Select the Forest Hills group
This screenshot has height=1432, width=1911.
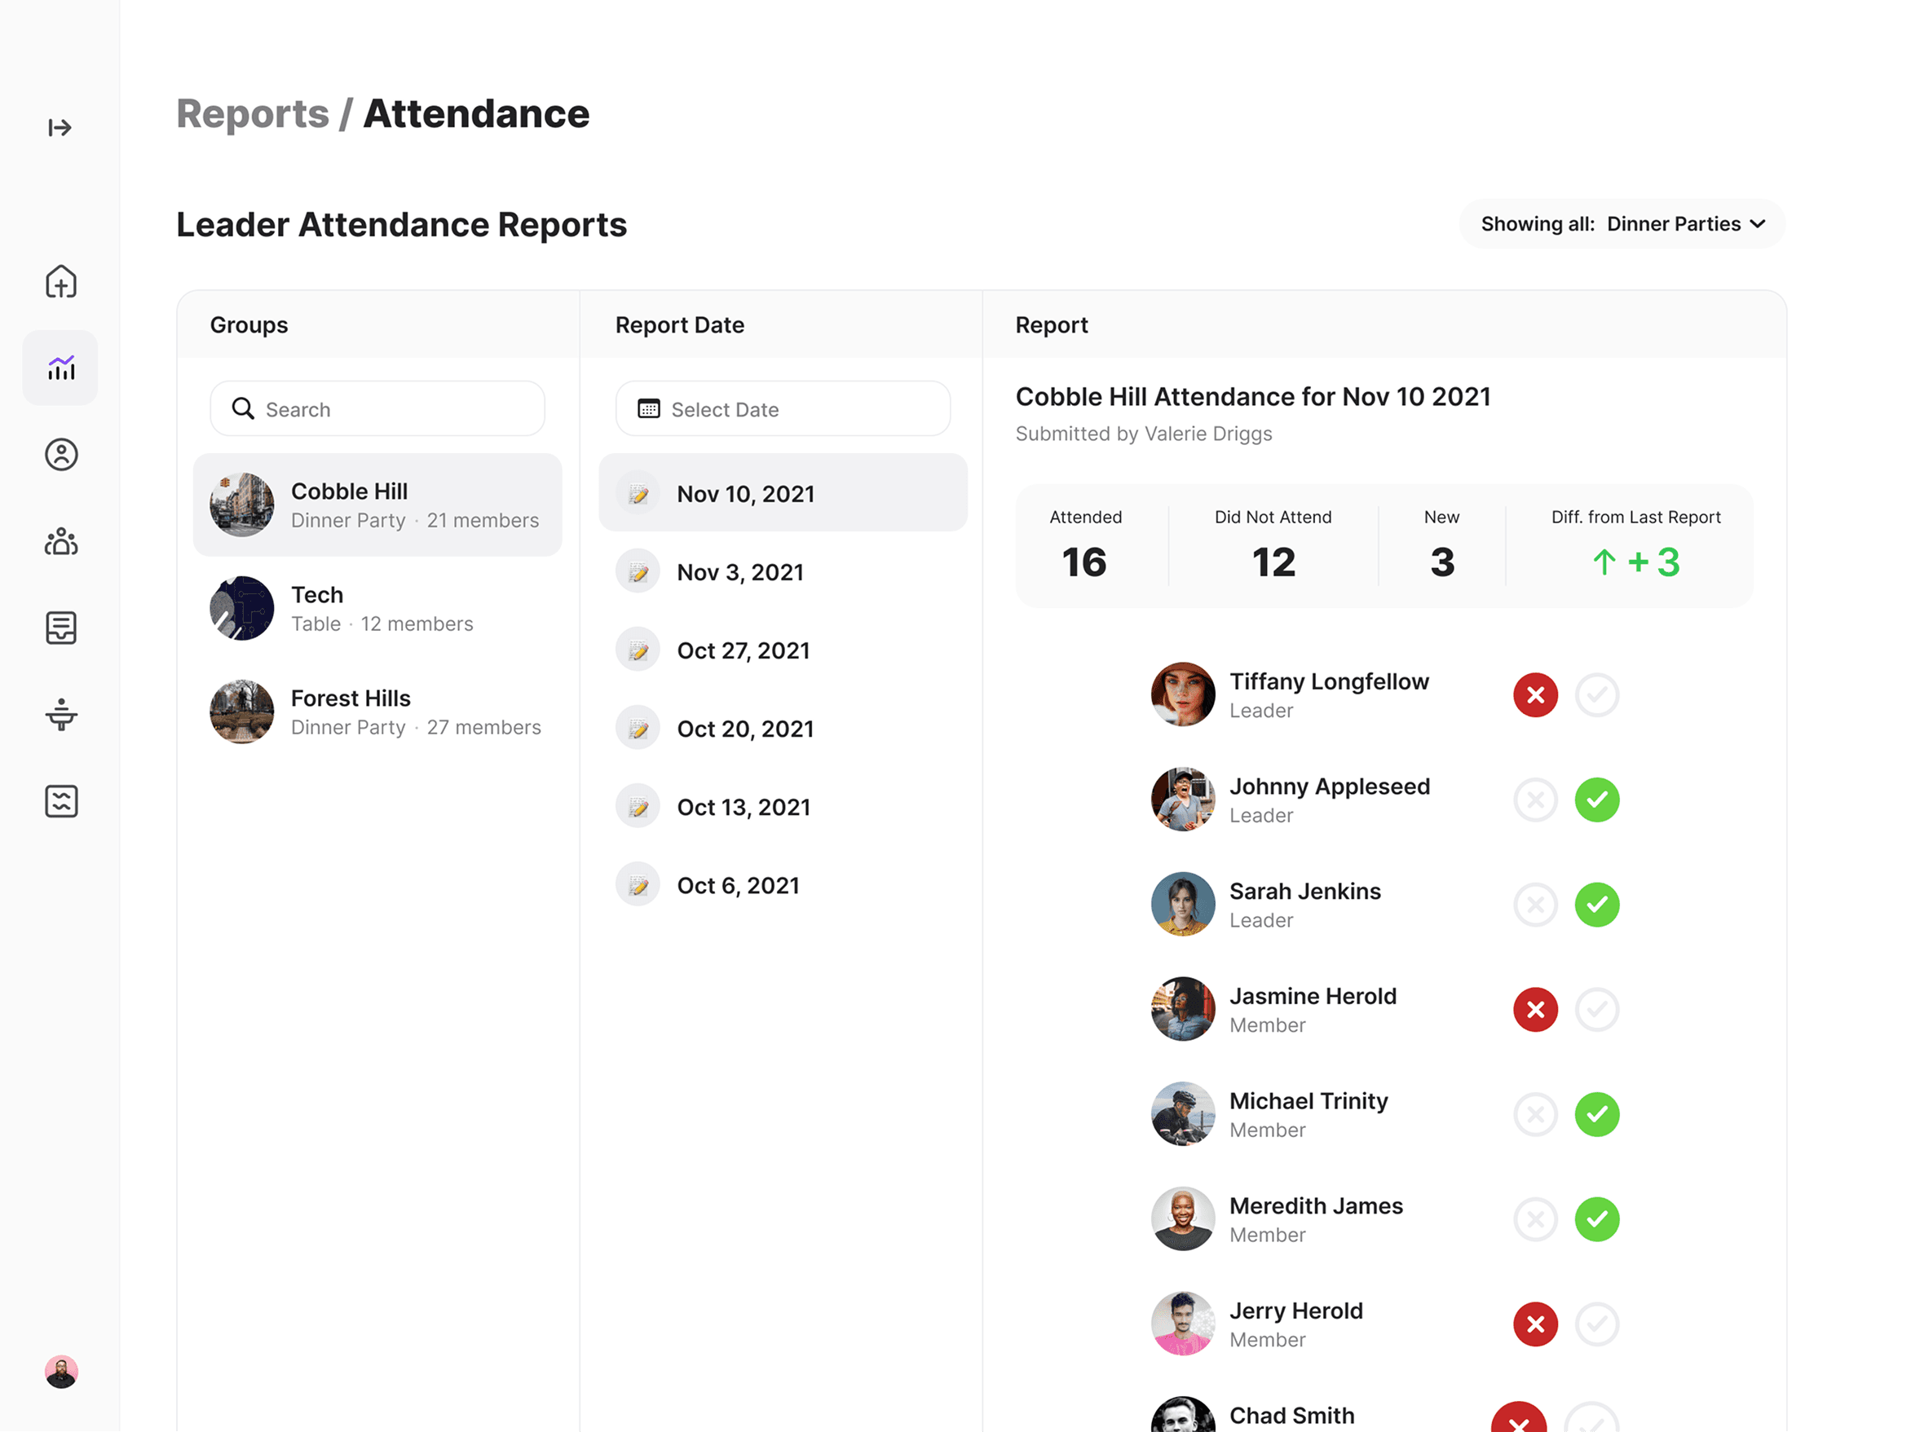377,712
